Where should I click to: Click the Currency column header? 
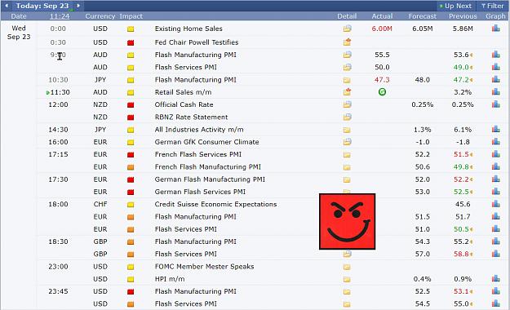click(x=100, y=16)
